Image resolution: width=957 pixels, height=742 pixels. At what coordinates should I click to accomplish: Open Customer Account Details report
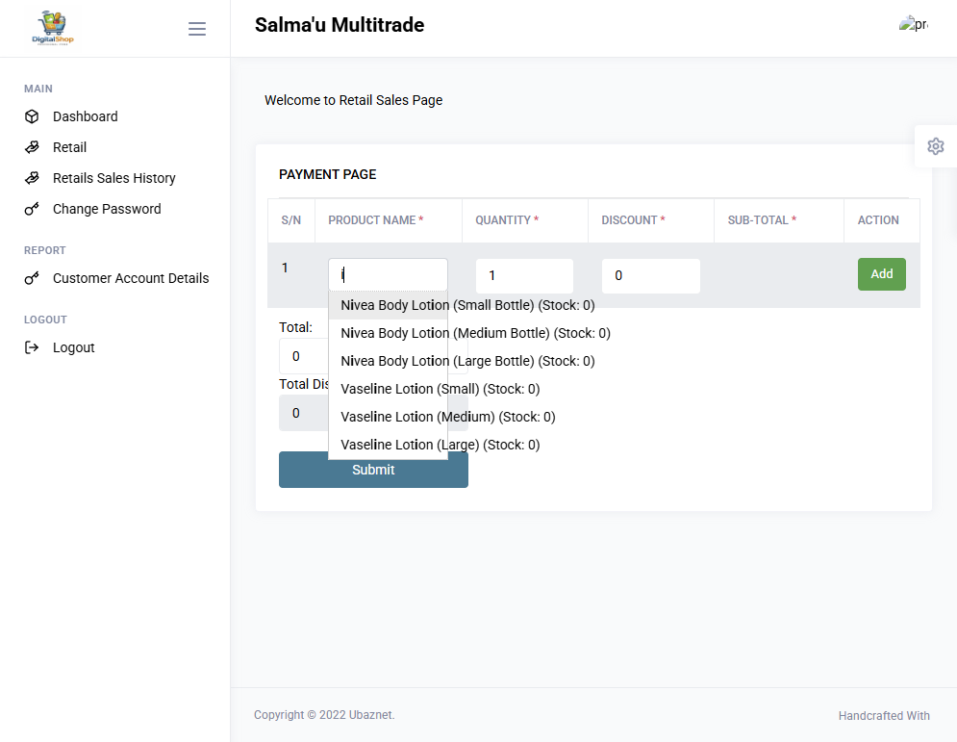tap(131, 278)
